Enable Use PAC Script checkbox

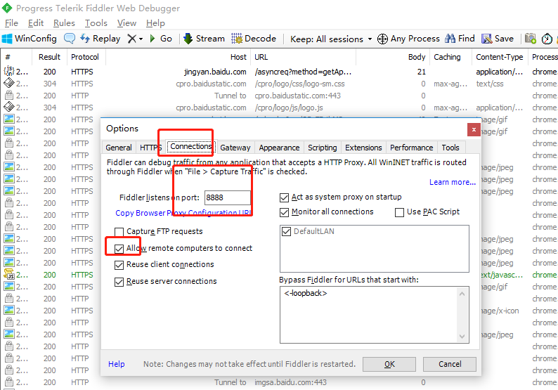400,212
